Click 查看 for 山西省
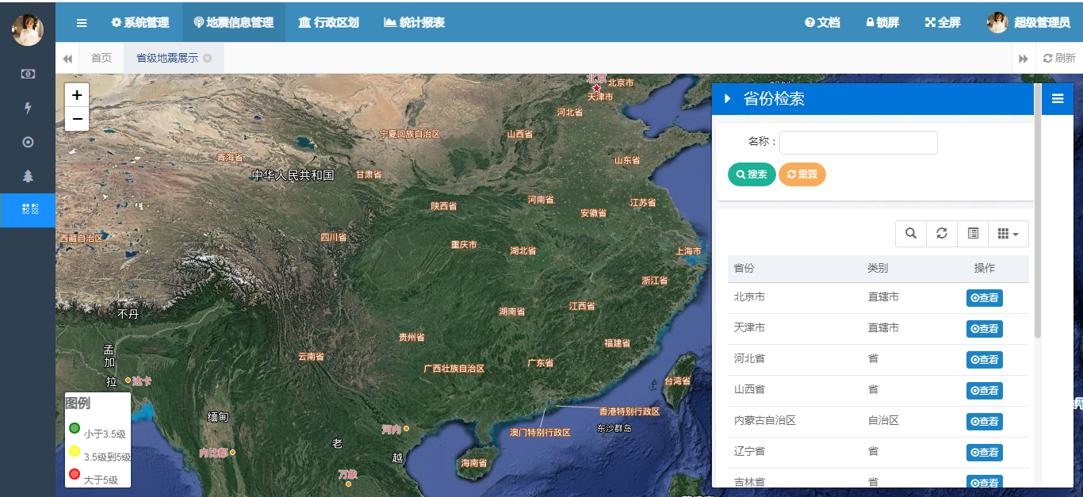Screen dimensions: 1083x497 [985, 391]
